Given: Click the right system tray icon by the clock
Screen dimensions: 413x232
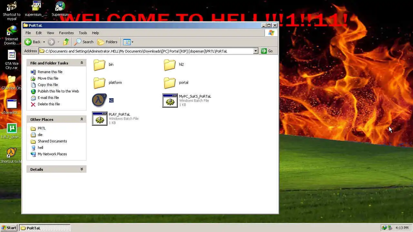Looking at the screenshot, I should [390, 228].
